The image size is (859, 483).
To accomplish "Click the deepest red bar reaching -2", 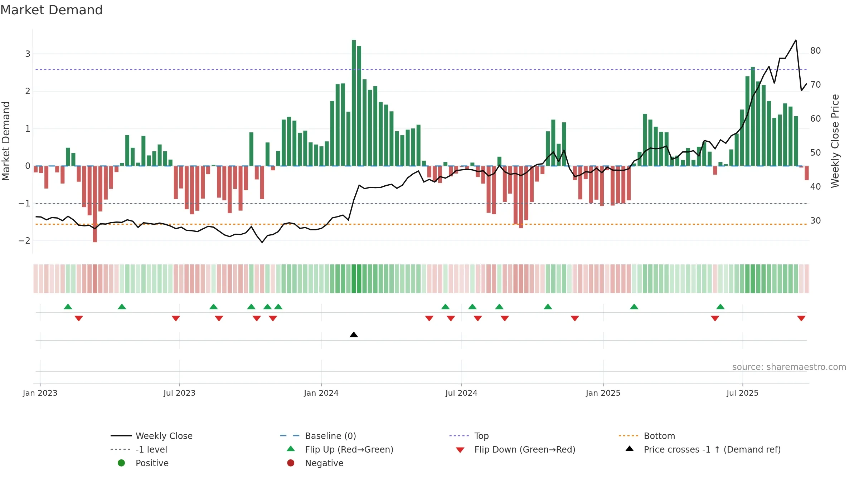I will [x=95, y=204].
